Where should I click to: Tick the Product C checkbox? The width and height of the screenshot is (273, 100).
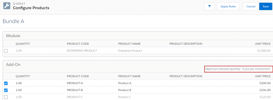click(x=6, y=97)
